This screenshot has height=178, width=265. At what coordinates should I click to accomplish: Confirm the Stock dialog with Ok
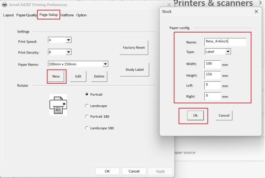pos(195,115)
